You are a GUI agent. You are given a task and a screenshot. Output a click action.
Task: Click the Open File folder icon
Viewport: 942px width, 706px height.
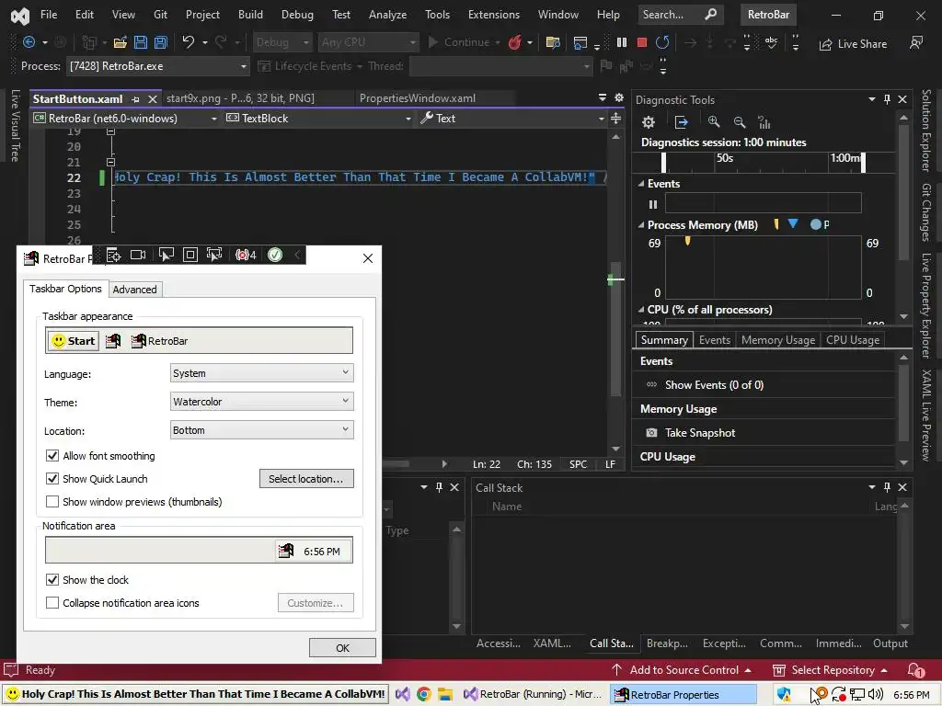coord(121,42)
